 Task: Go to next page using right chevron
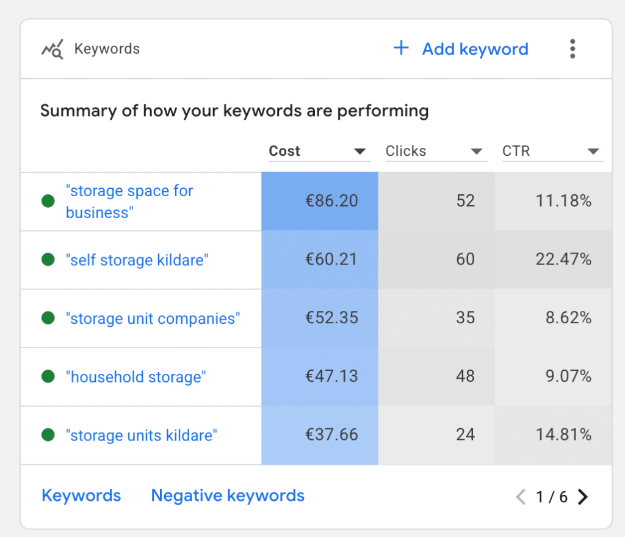[x=583, y=497]
